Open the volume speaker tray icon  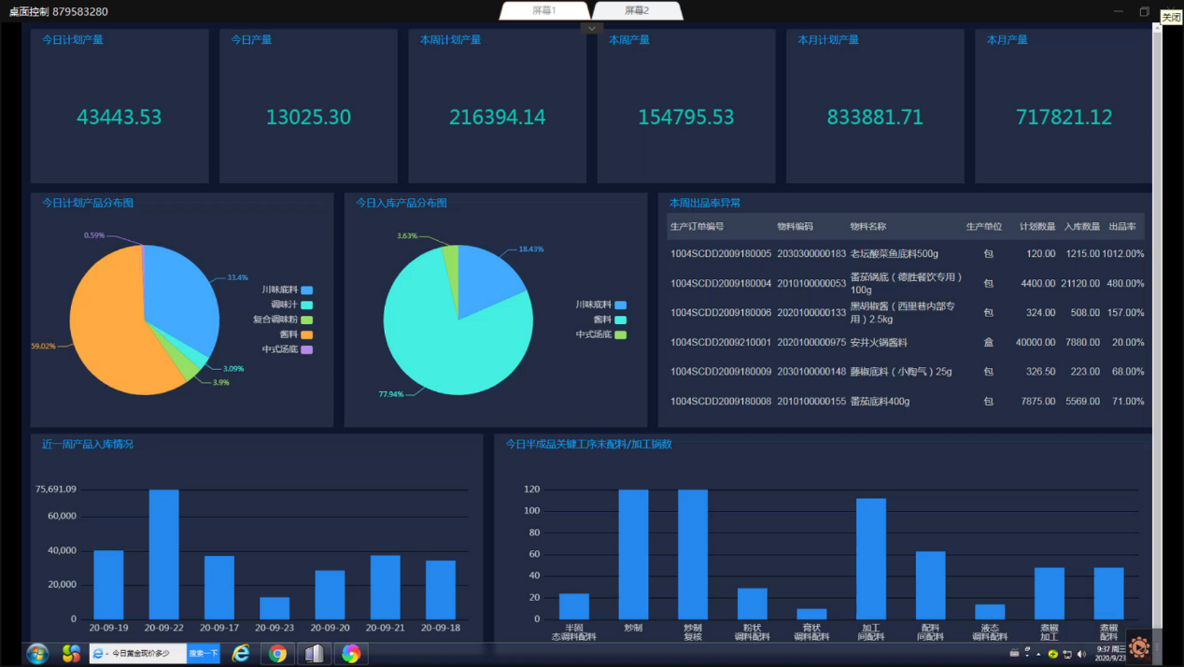(1081, 654)
